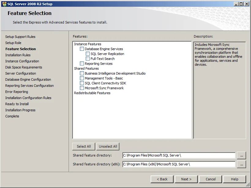Select Shared Features heading in feature tree

pyautogui.click(x=86, y=68)
